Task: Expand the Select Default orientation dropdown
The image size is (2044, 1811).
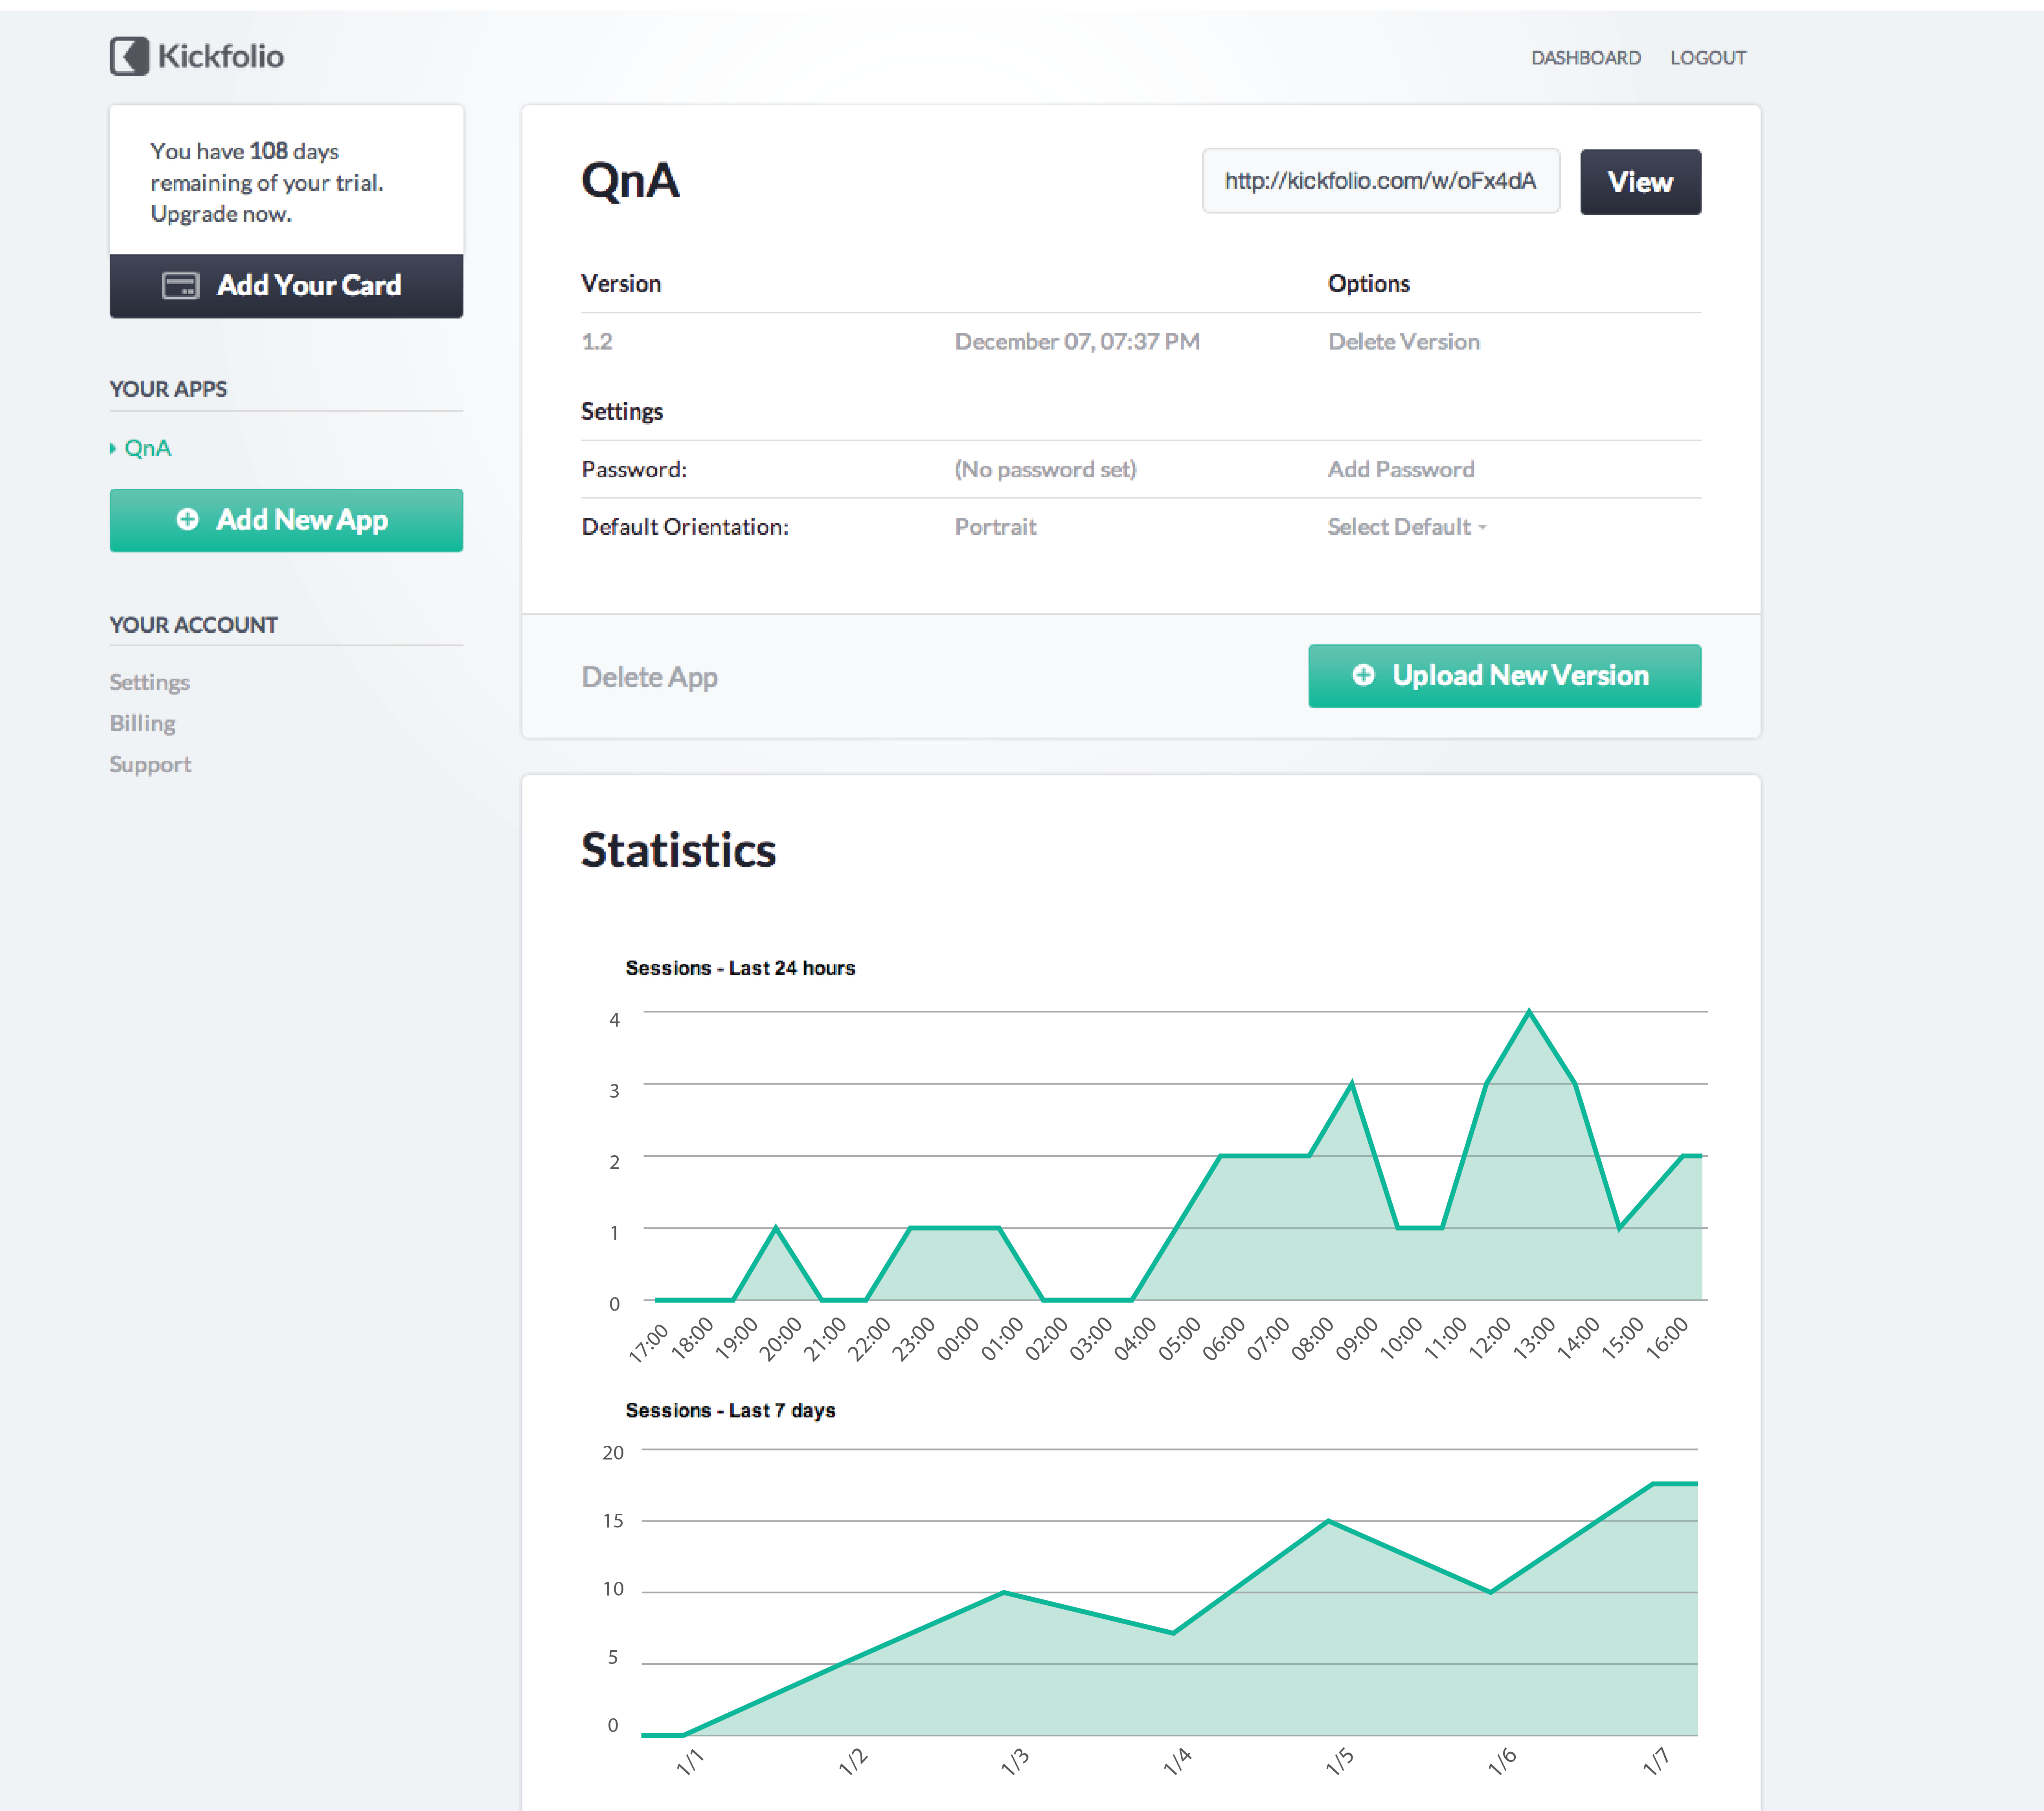Action: point(1406,527)
